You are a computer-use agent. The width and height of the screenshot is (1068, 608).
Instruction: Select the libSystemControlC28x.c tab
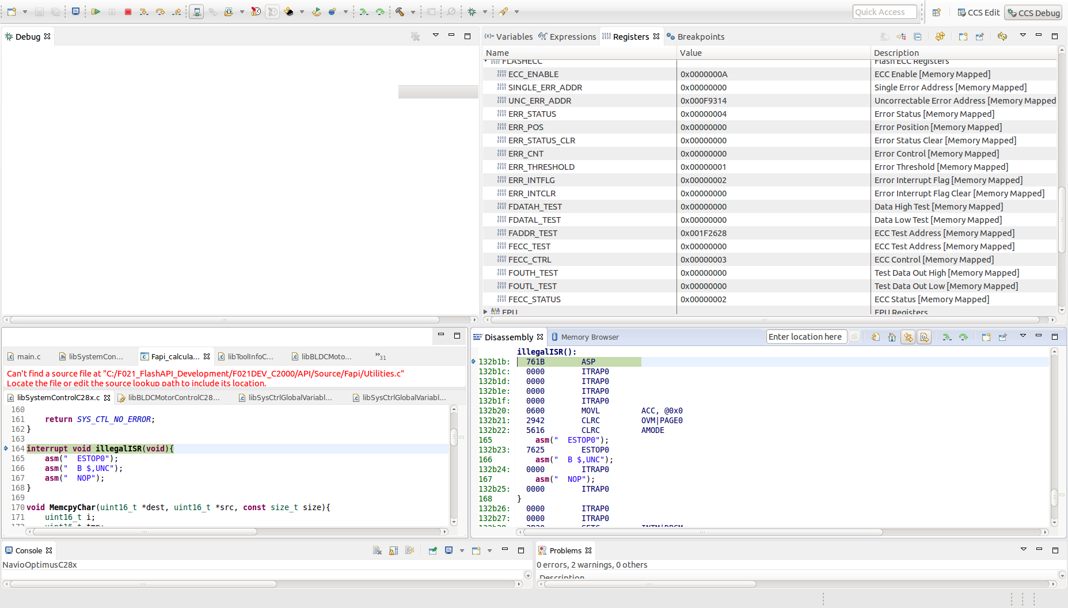58,397
